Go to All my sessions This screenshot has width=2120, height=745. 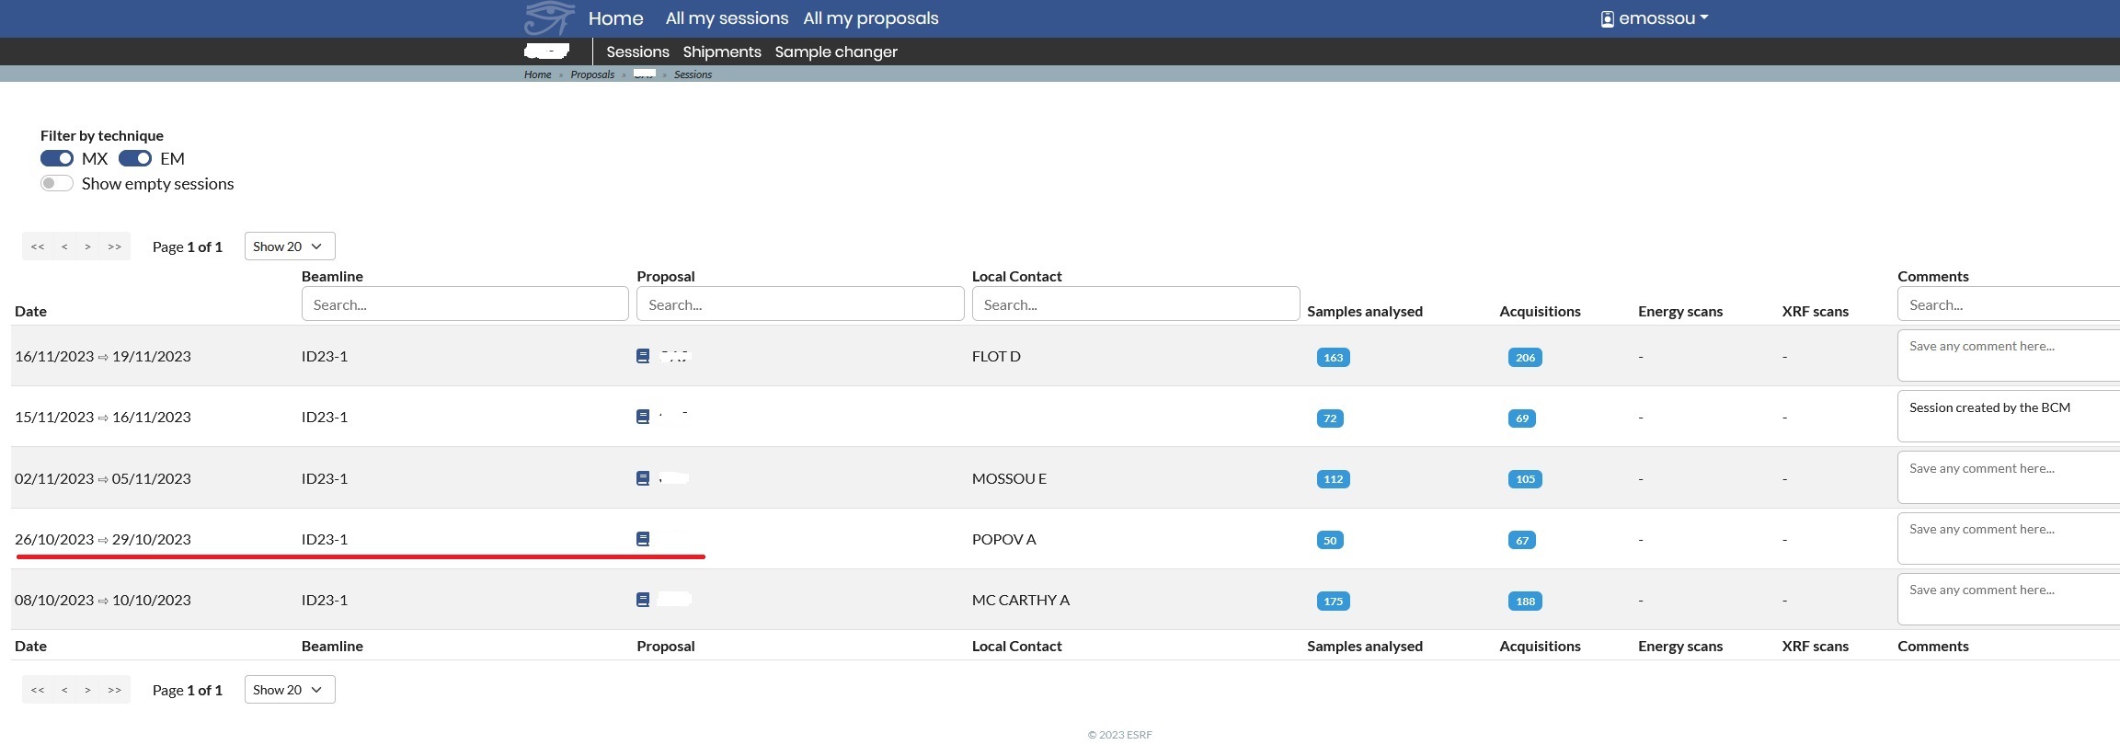pos(727,18)
